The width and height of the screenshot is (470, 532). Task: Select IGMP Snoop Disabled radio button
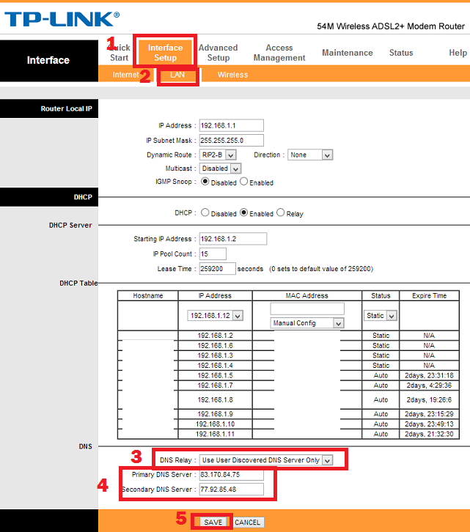pos(205,182)
